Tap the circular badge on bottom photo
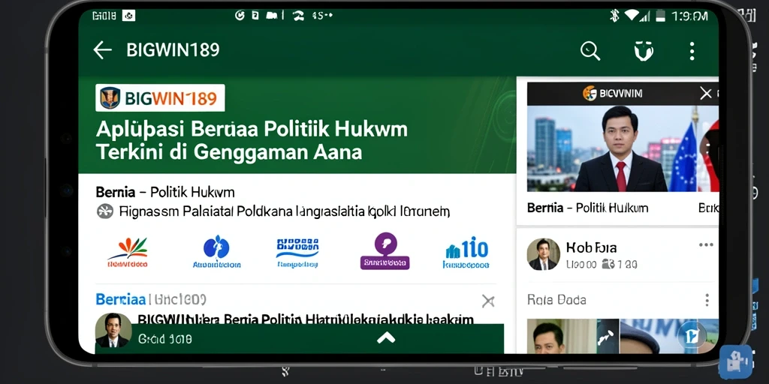Screen dimensions: 769x384 [x=692, y=335]
